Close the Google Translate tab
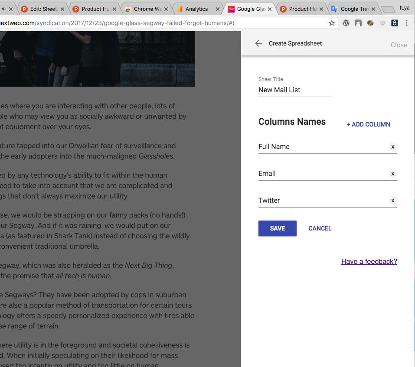The height and width of the screenshot is (367, 415). [373, 9]
